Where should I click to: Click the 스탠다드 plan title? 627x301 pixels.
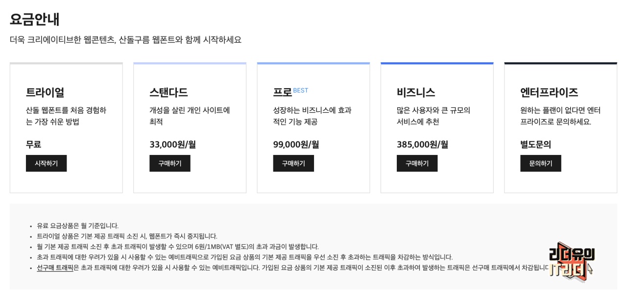(169, 92)
